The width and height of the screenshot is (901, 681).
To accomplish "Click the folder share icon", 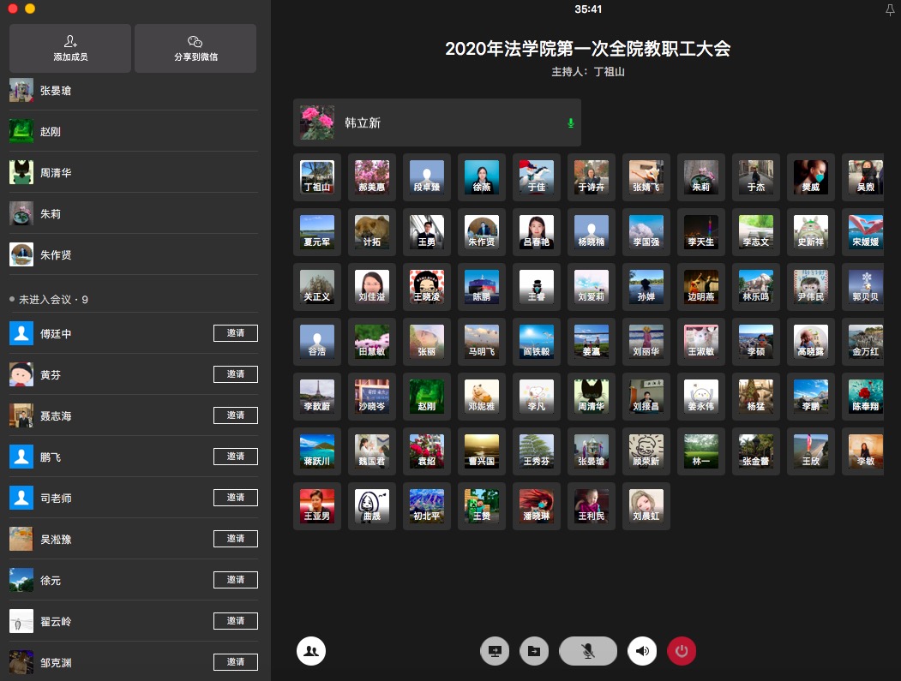I will point(534,651).
